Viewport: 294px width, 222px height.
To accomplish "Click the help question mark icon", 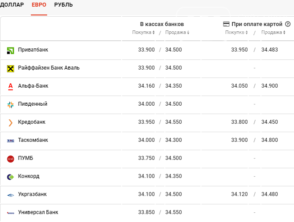I will point(288,24).
